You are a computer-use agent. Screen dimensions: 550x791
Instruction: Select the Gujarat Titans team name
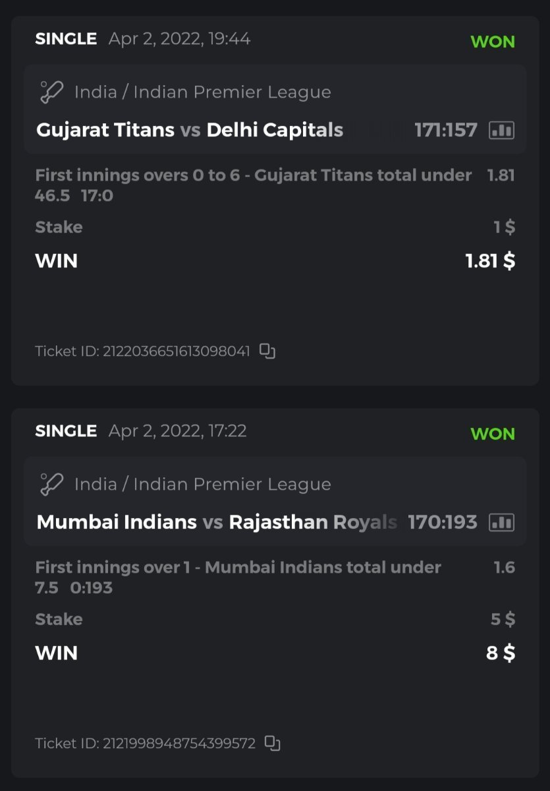point(105,130)
